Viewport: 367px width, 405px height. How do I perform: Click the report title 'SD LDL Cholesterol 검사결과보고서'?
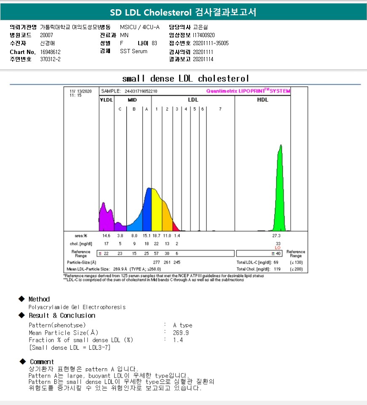click(x=183, y=12)
